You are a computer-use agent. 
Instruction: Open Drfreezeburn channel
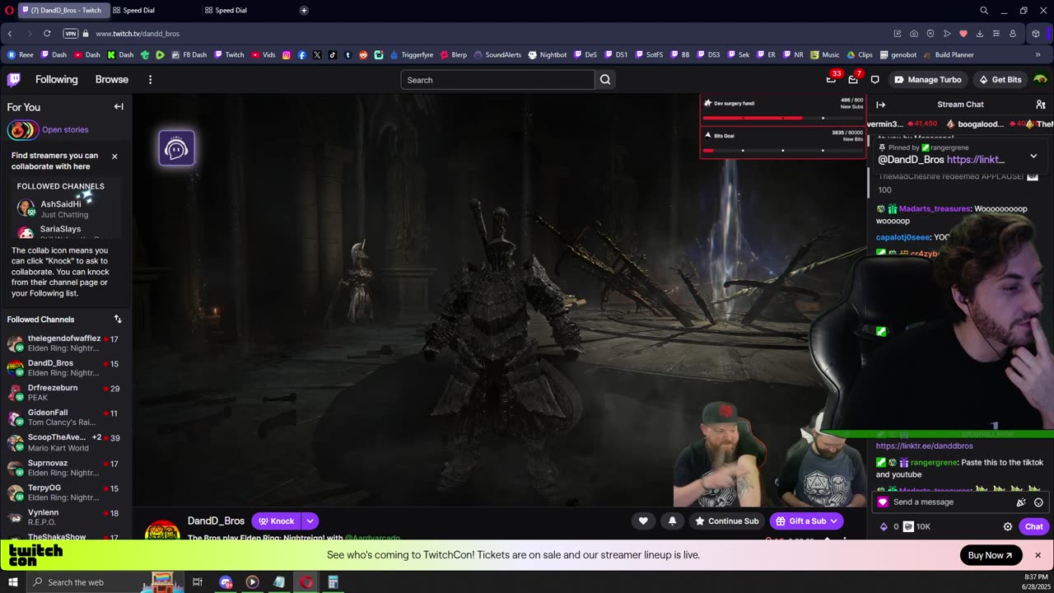tap(64, 393)
